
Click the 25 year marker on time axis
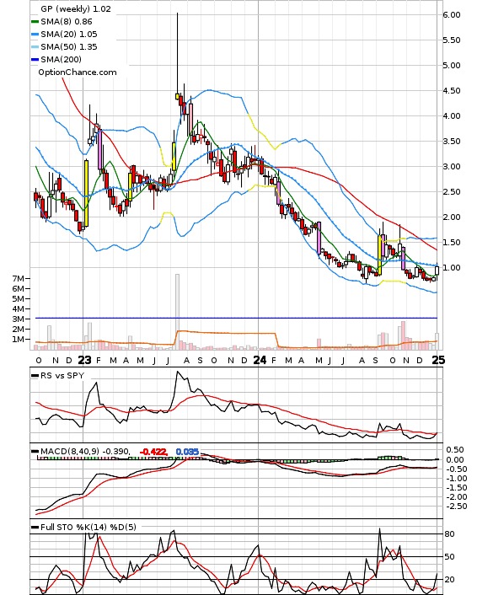tap(438, 360)
